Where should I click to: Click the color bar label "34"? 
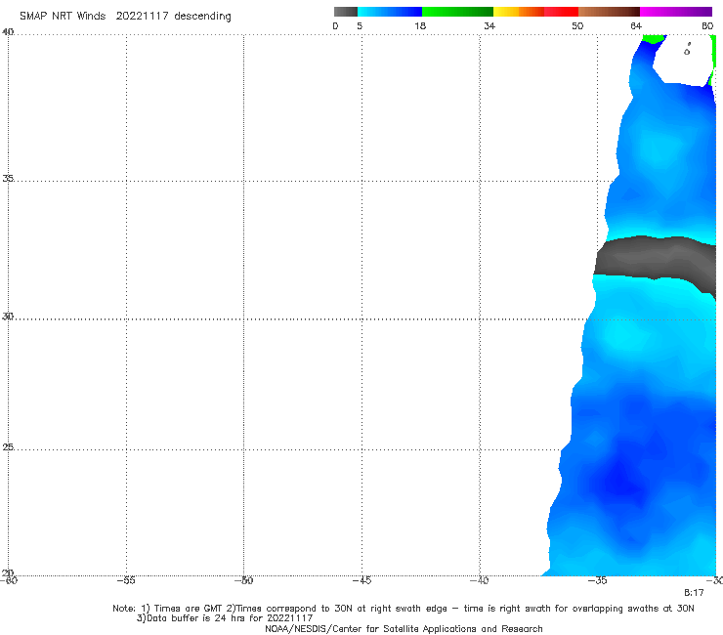point(489,25)
